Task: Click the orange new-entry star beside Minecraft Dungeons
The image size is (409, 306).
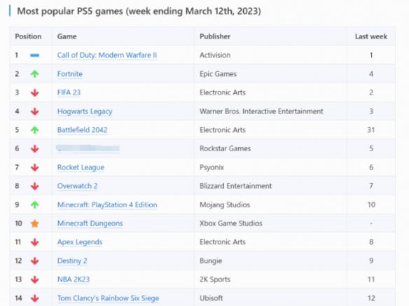Action: pos(35,223)
